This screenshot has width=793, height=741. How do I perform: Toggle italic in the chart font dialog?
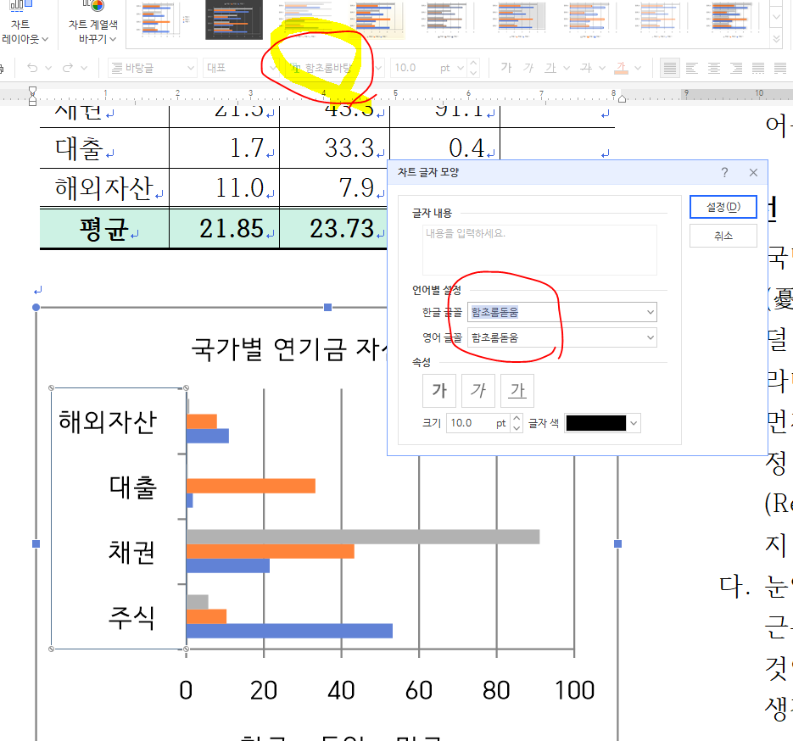(x=478, y=391)
